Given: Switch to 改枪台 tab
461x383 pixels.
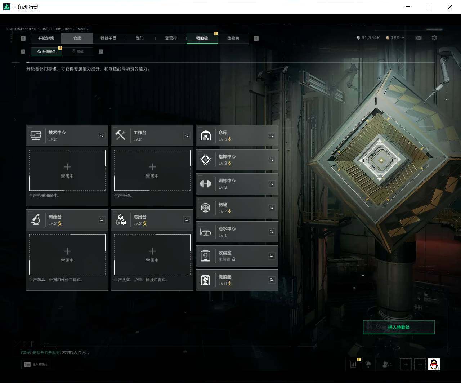Looking at the screenshot, I should (x=233, y=38).
